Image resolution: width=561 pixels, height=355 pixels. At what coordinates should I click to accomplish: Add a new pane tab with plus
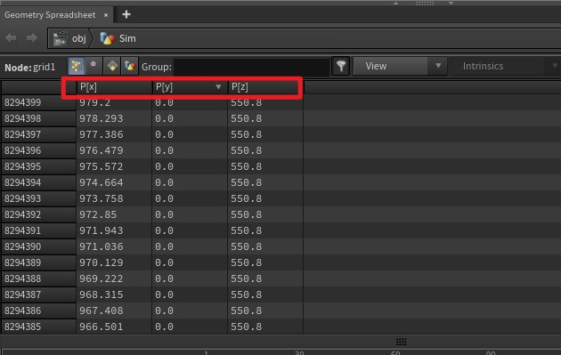coord(126,14)
